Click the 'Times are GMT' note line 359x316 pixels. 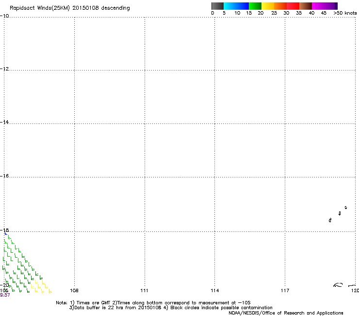pyautogui.click(x=153, y=303)
